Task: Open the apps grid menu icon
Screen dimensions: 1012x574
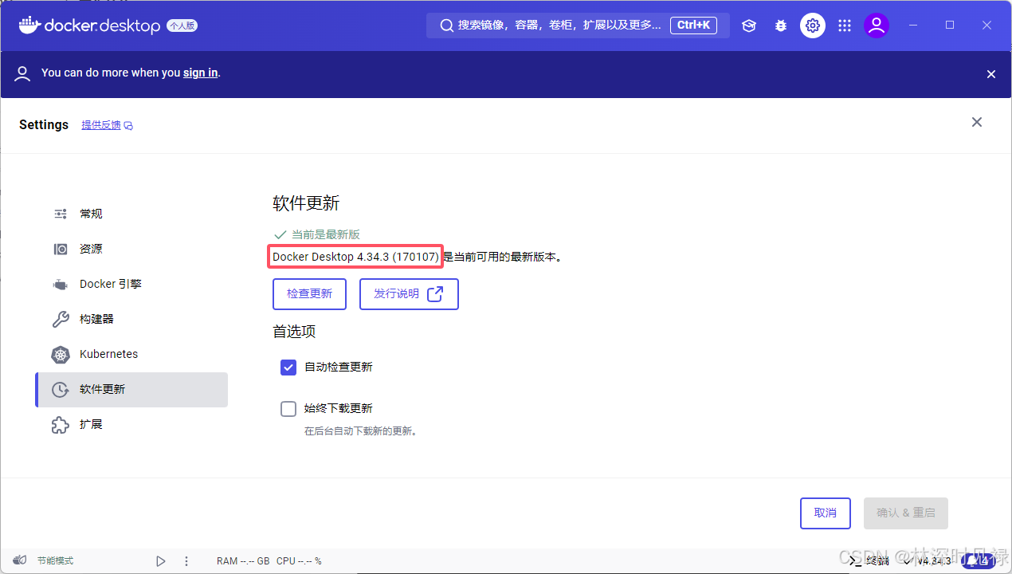Action: click(x=845, y=26)
